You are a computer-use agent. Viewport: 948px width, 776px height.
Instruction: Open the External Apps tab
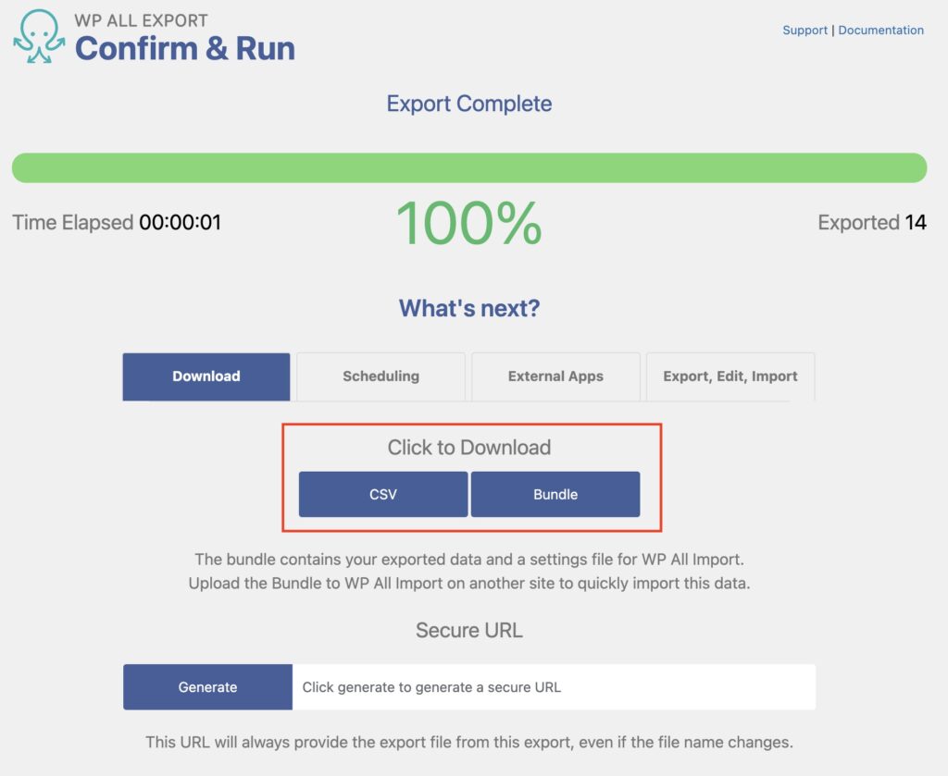tap(555, 376)
